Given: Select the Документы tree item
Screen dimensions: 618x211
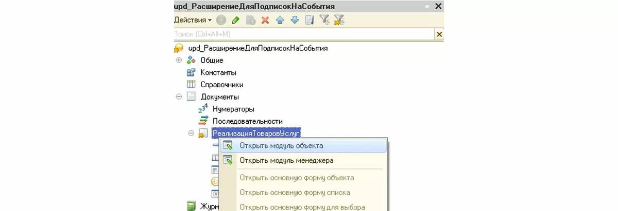Looking at the screenshot, I should [220, 97].
